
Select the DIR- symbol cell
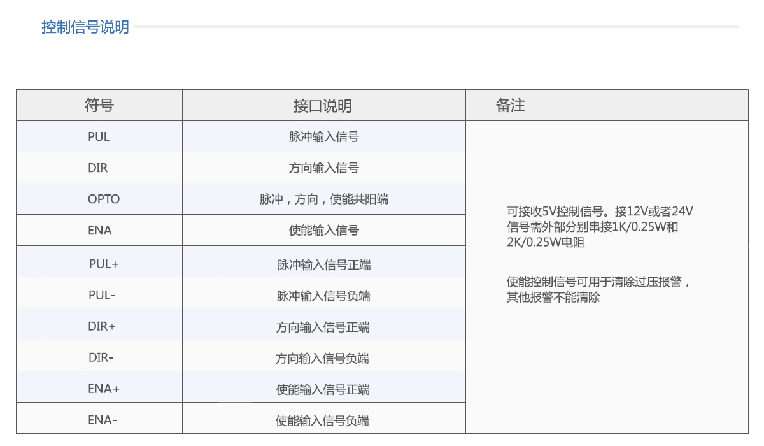point(101,357)
